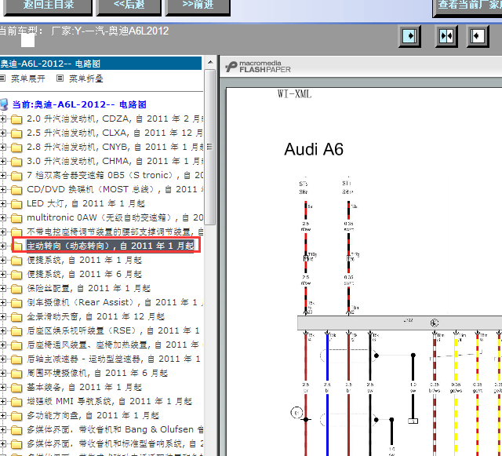Expand the multitronic 0AW folder
This screenshot has width=502, height=456.
click(3, 217)
